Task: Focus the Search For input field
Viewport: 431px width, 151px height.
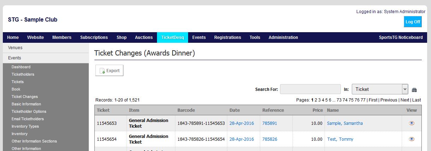Action: click(310, 89)
